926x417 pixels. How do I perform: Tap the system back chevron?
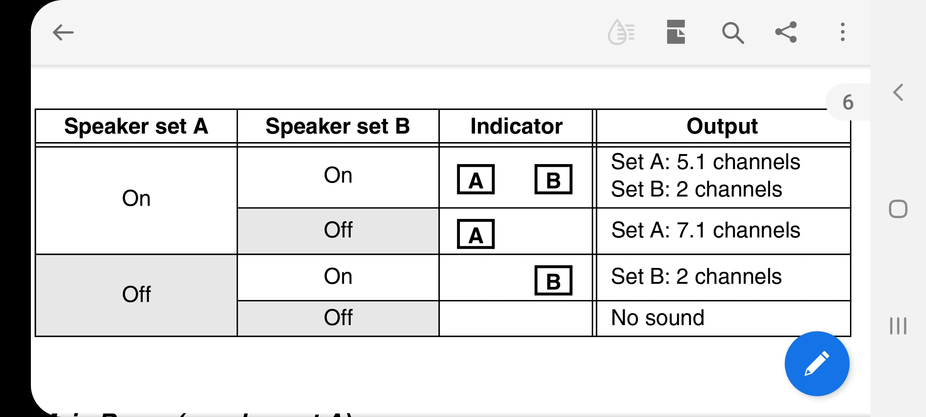[x=898, y=93]
